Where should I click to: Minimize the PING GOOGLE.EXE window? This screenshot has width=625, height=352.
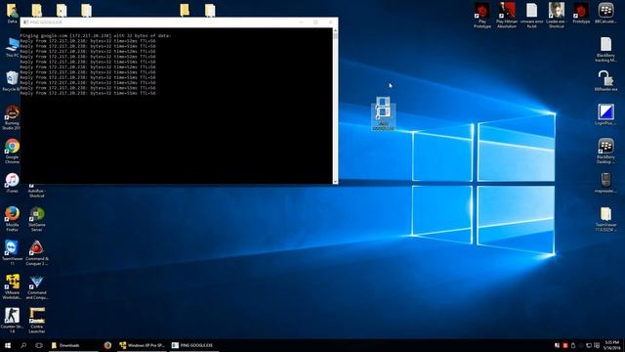tap(301, 22)
